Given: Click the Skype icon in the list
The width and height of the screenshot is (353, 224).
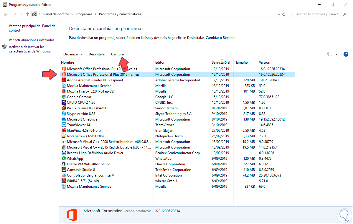Looking at the screenshot, I should [x=64, y=114].
